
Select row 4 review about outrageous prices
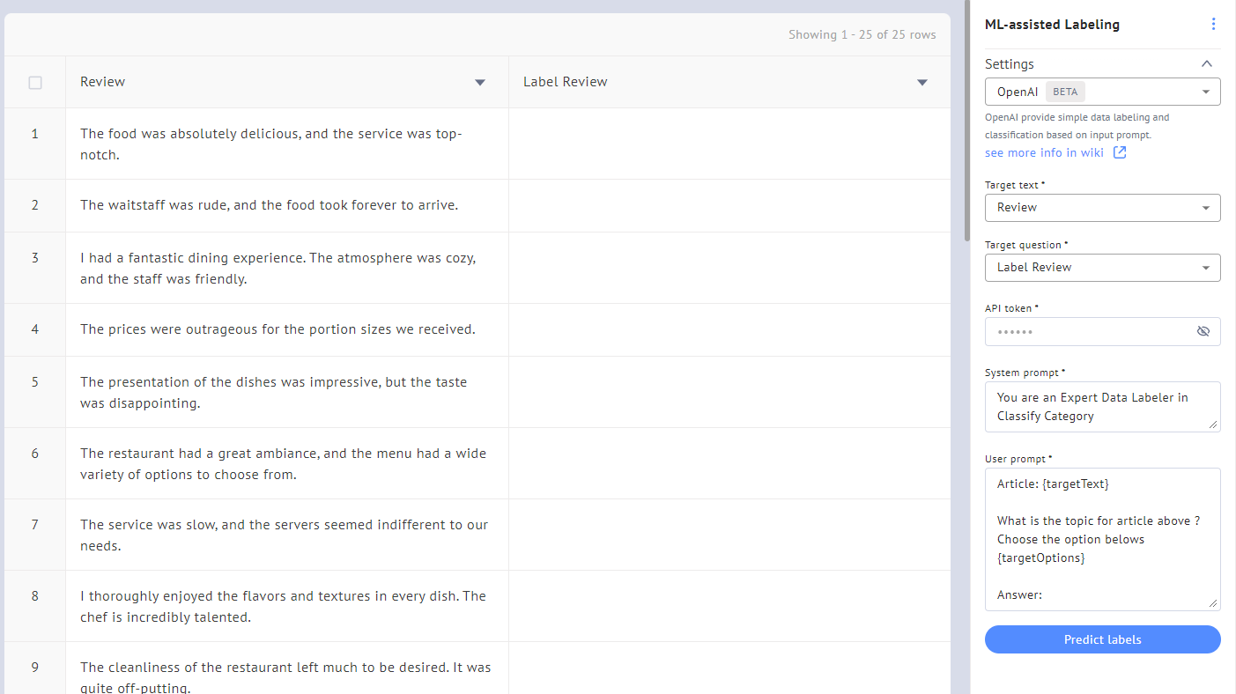pos(278,329)
